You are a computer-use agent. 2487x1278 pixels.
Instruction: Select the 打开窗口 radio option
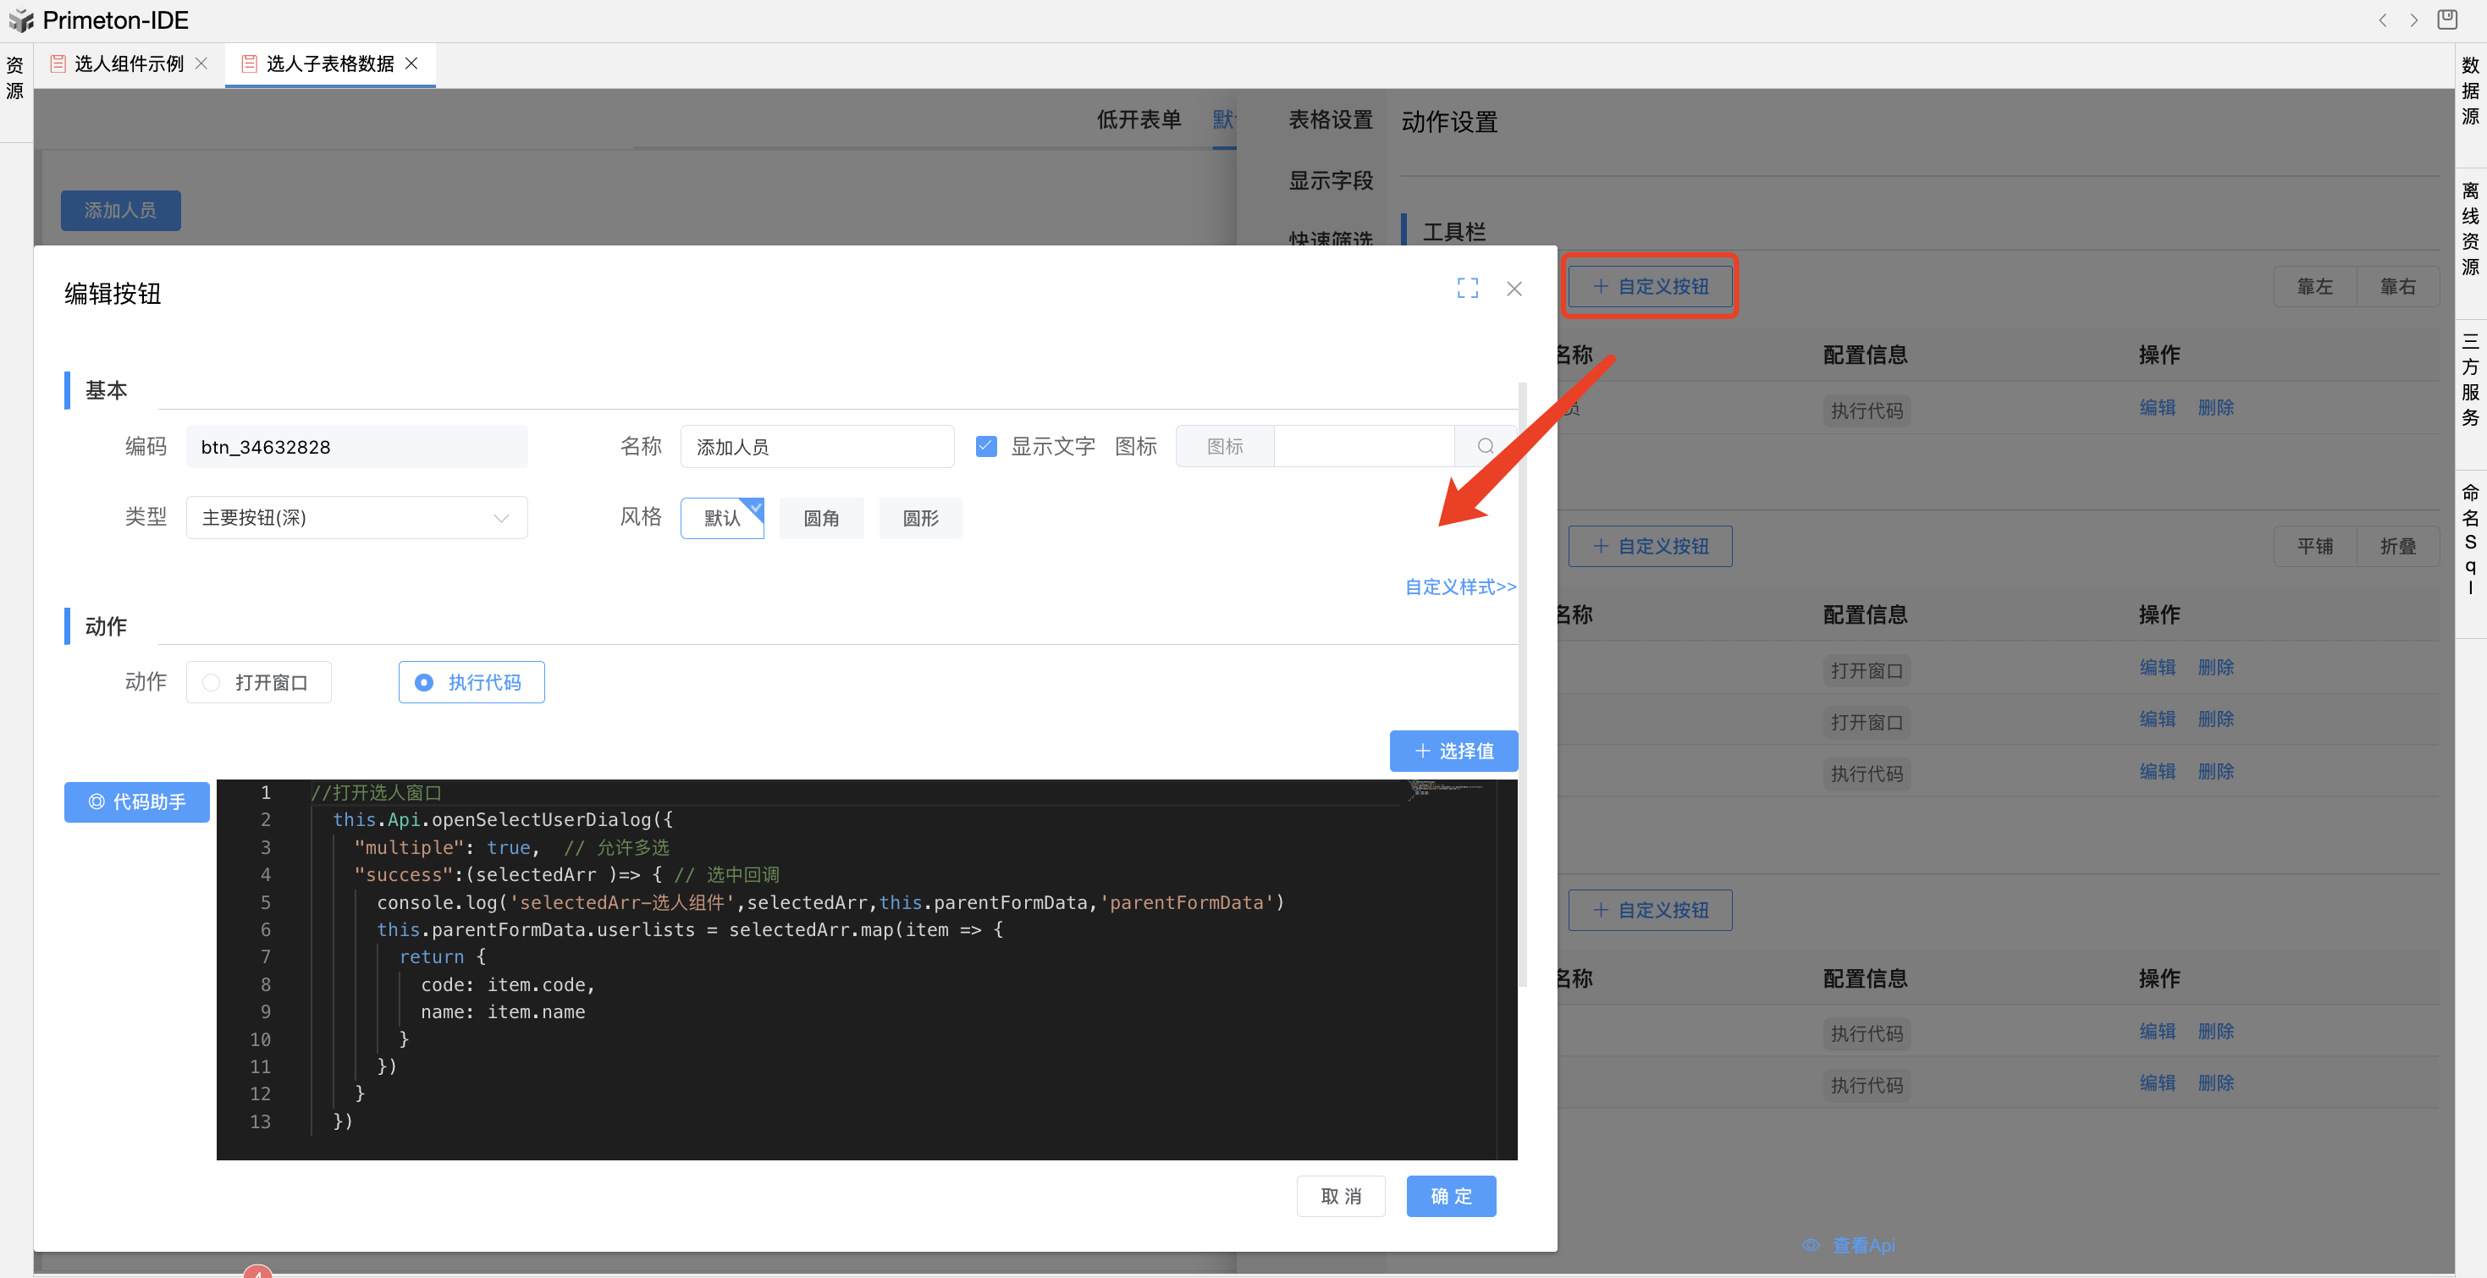click(x=258, y=682)
